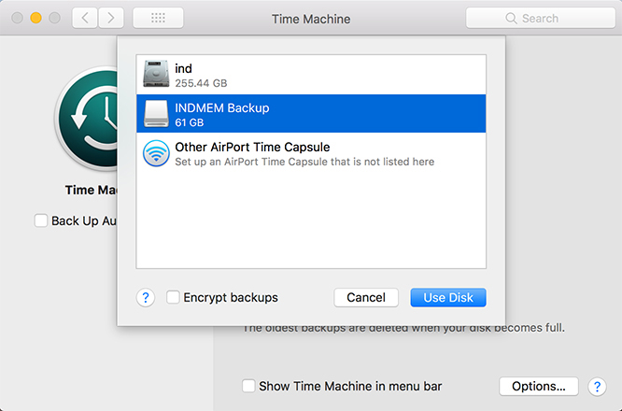Open help from the dialog question mark
This screenshot has width=622, height=411.
[146, 298]
